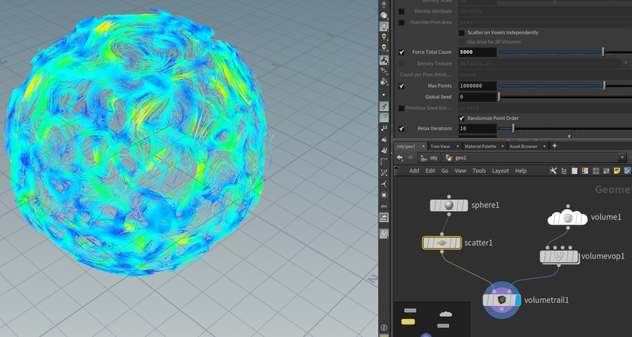Enable the Density Attribute checkbox
632x337 pixels.
coord(401,11)
